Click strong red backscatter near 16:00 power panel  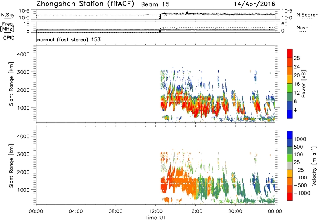pyautogui.click(x=196, y=110)
